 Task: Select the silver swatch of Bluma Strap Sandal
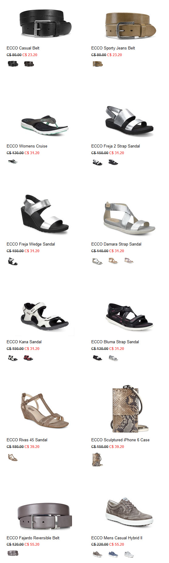pos(113,358)
